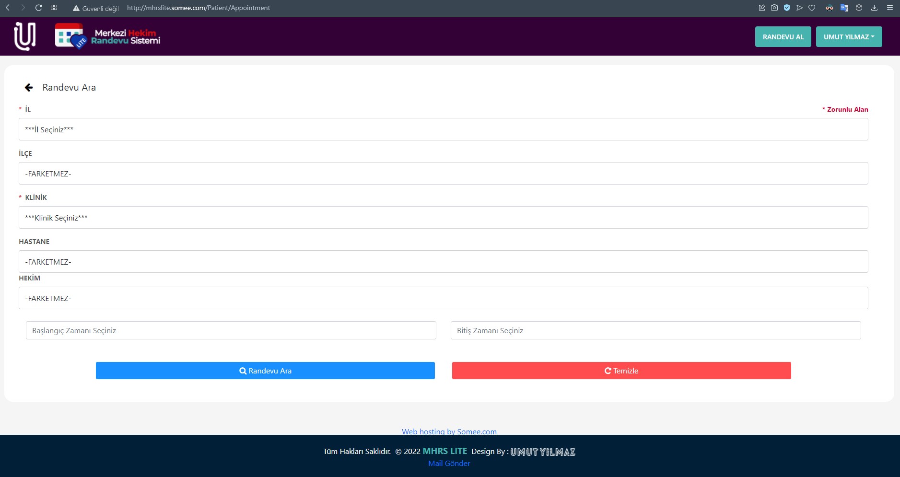900x477 pixels.
Task: Expand the HASTANE hospital dropdown
Action: coord(443,262)
